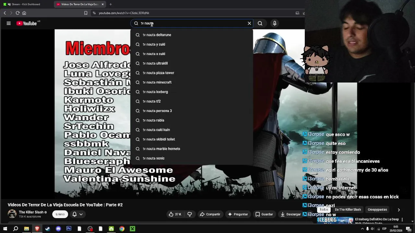Open the clock showing 0:05
Screen dimensions: 415x233
point(396,229)
